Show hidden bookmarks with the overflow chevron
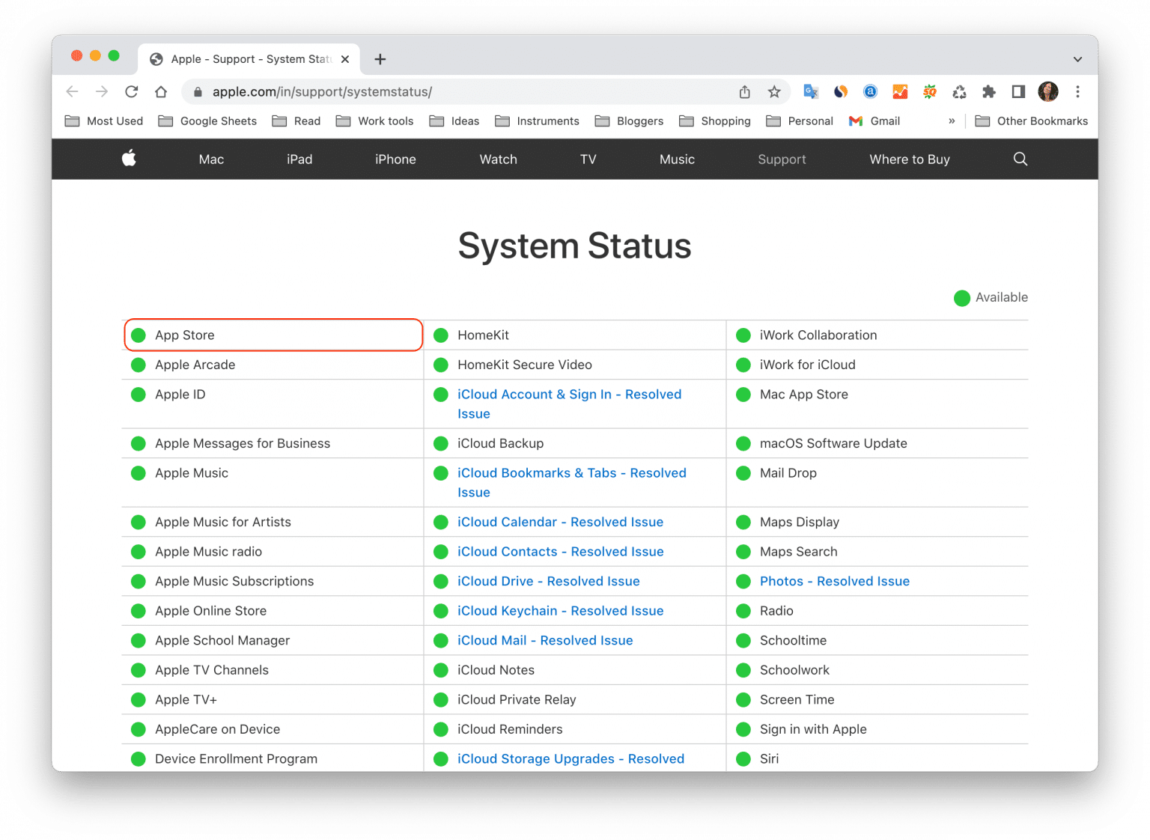This screenshot has height=840, width=1150. [x=952, y=121]
